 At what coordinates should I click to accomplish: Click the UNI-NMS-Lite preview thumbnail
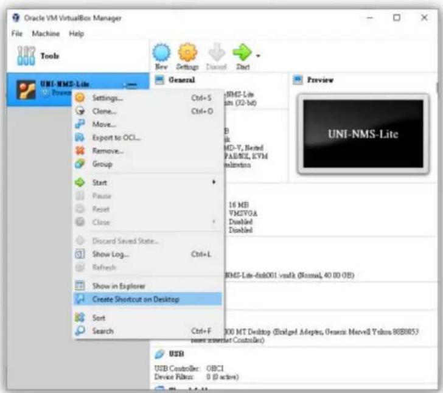click(363, 134)
